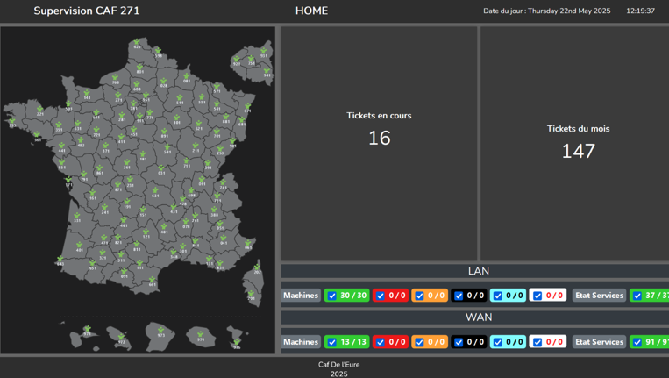
Task: Select CAF marker 623 on the map
Action: (137, 42)
